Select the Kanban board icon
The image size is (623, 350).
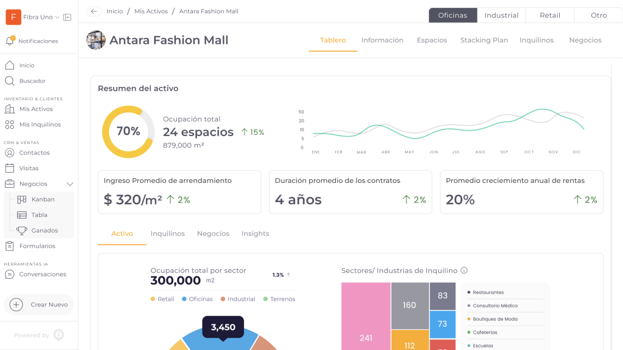click(22, 199)
